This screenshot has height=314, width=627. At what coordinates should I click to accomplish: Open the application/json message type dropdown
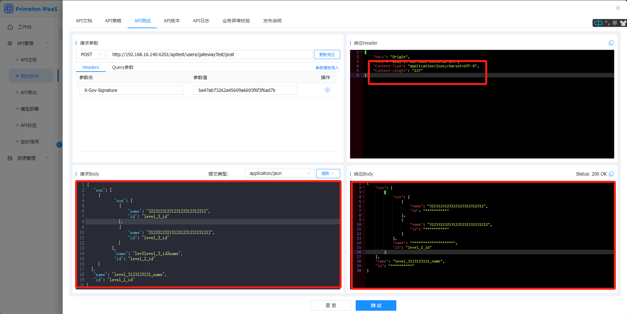(x=279, y=173)
